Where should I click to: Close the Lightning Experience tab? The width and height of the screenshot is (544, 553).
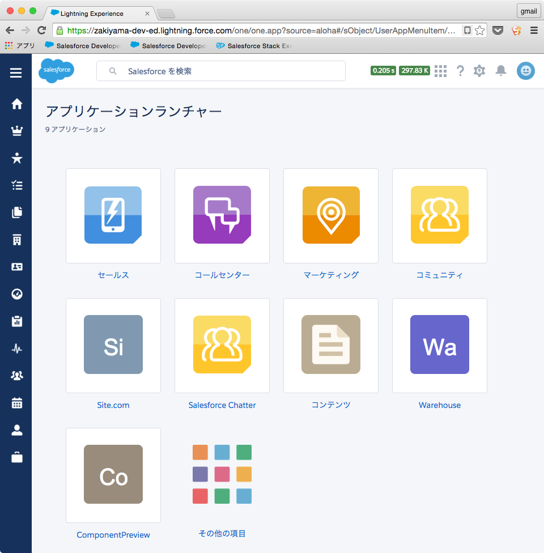click(x=147, y=14)
